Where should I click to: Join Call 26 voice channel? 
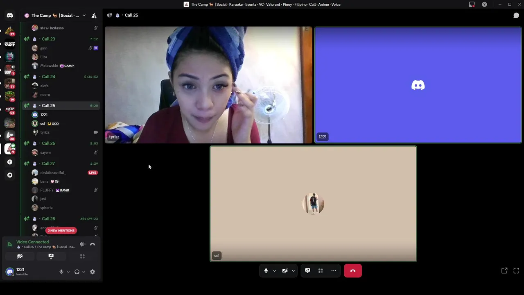(x=61, y=143)
